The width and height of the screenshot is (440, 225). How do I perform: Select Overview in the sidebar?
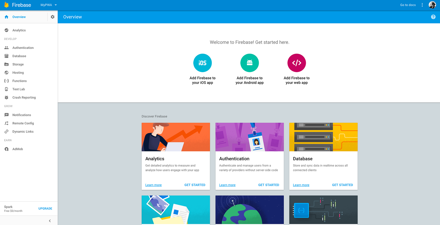point(19,17)
